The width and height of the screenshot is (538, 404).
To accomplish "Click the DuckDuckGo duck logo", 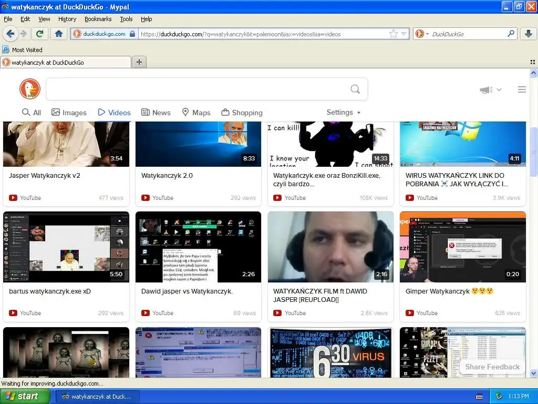I will click(30, 89).
